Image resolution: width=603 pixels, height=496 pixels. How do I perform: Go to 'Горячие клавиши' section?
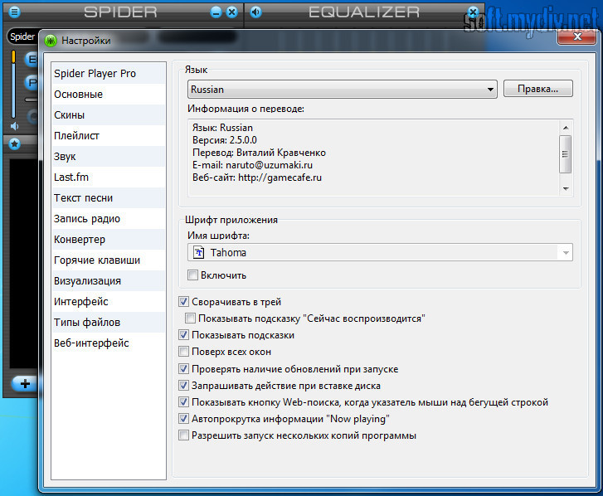click(109, 260)
